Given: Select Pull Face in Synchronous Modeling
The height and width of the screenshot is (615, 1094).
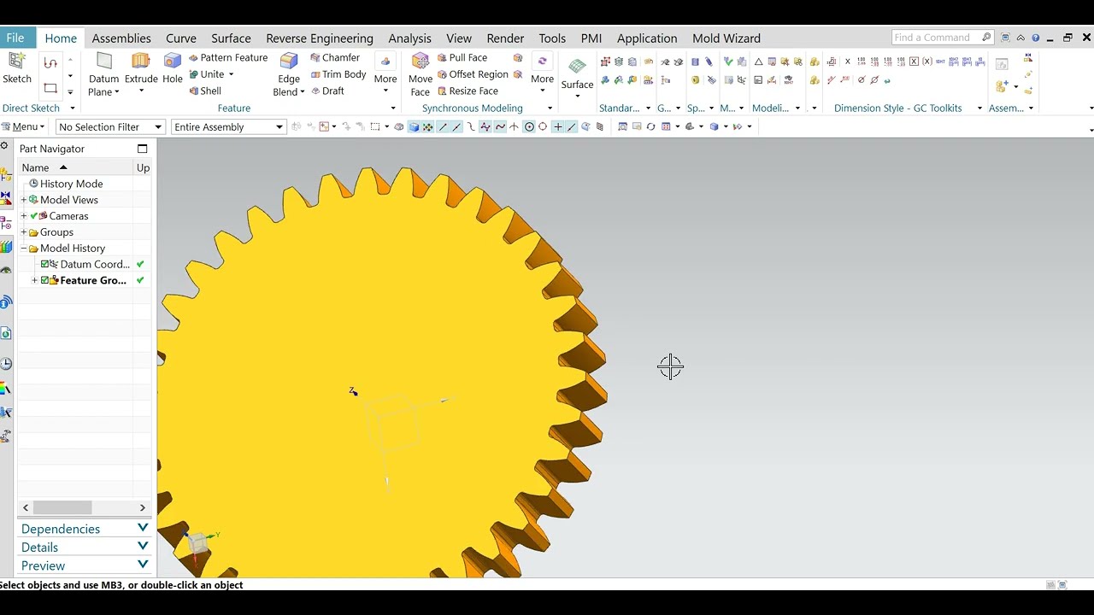Looking at the screenshot, I should coord(462,58).
